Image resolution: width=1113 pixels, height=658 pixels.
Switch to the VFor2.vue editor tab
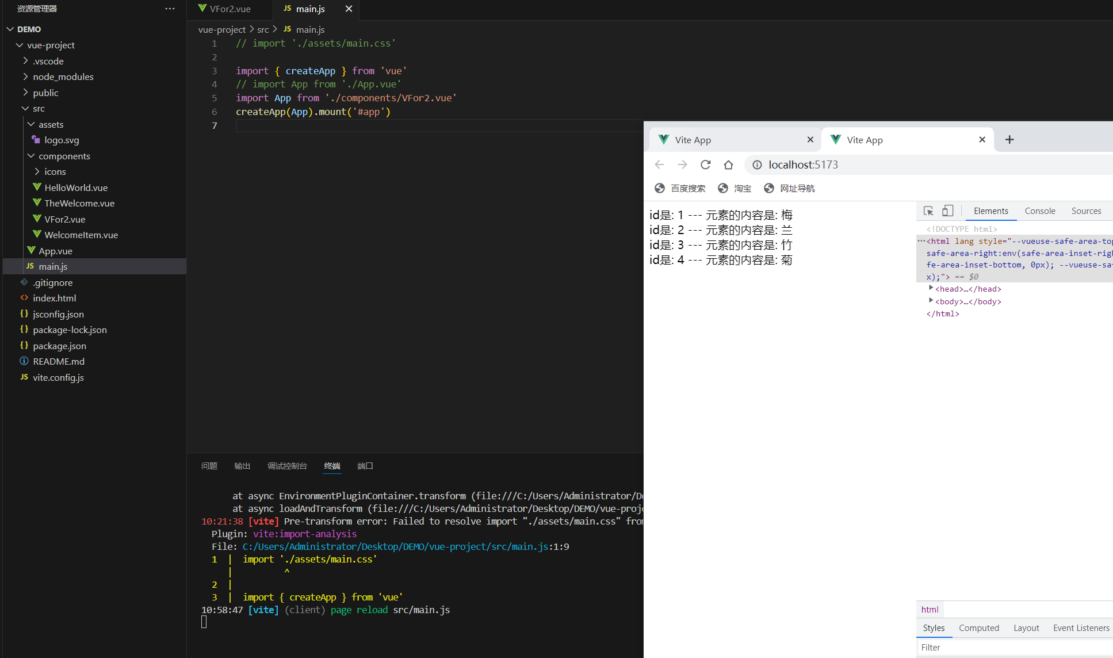pyautogui.click(x=230, y=9)
